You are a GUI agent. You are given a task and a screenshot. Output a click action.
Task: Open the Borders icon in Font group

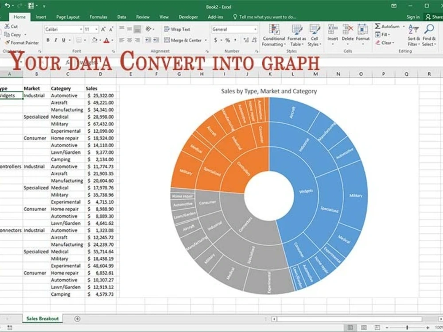[79, 40]
